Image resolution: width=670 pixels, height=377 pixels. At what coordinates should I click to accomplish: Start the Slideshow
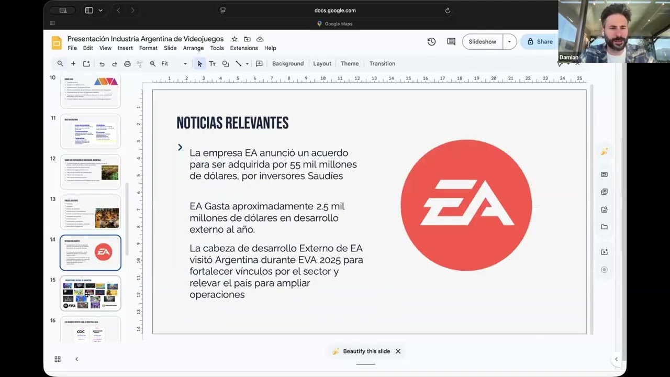[483, 41]
